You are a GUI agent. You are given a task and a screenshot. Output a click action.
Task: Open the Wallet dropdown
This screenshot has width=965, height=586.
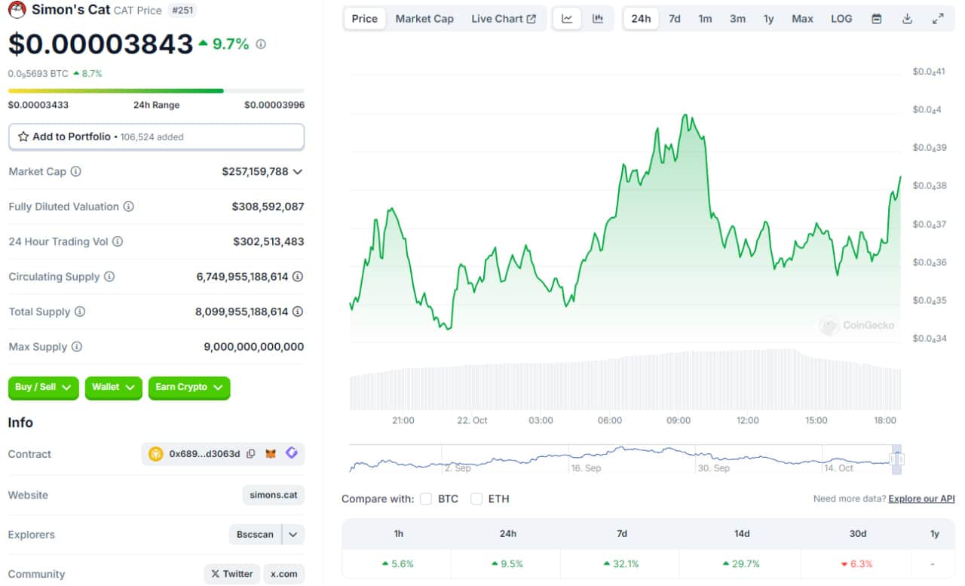click(x=113, y=388)
